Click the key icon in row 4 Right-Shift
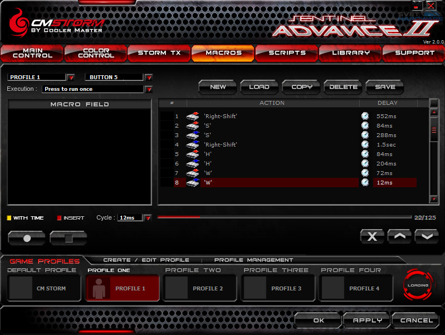The height and width of the screenshot is (335, 445). point(192,144)
